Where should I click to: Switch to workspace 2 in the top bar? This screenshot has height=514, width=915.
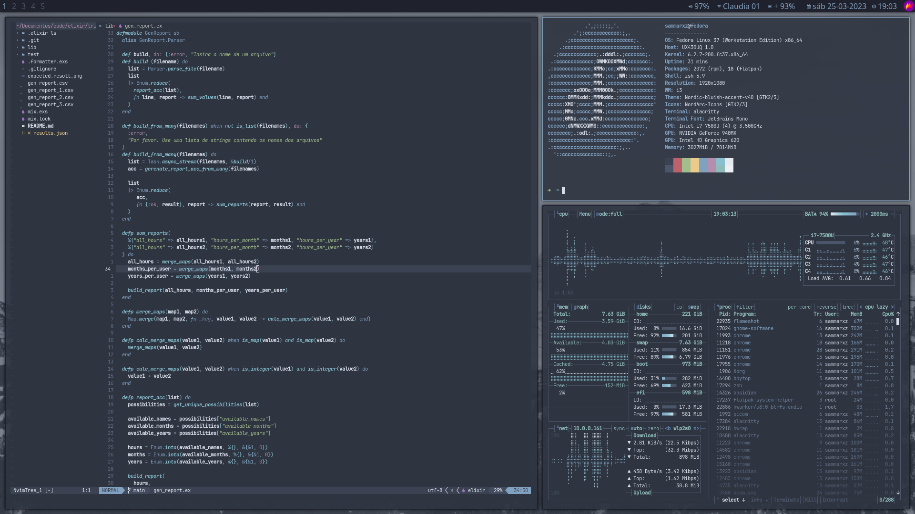pos(14,6)
